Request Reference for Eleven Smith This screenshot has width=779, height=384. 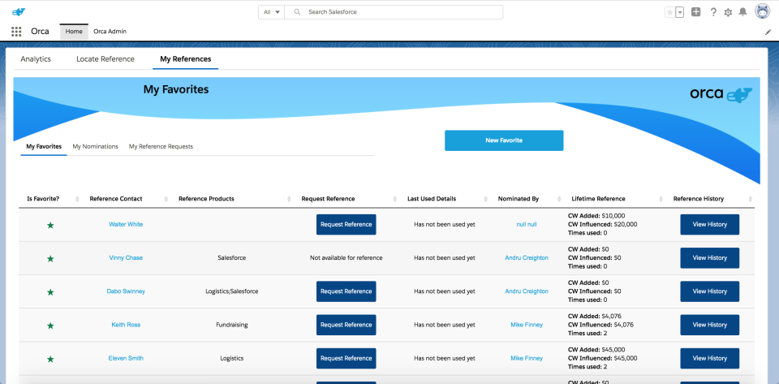[x=346, y=358]
